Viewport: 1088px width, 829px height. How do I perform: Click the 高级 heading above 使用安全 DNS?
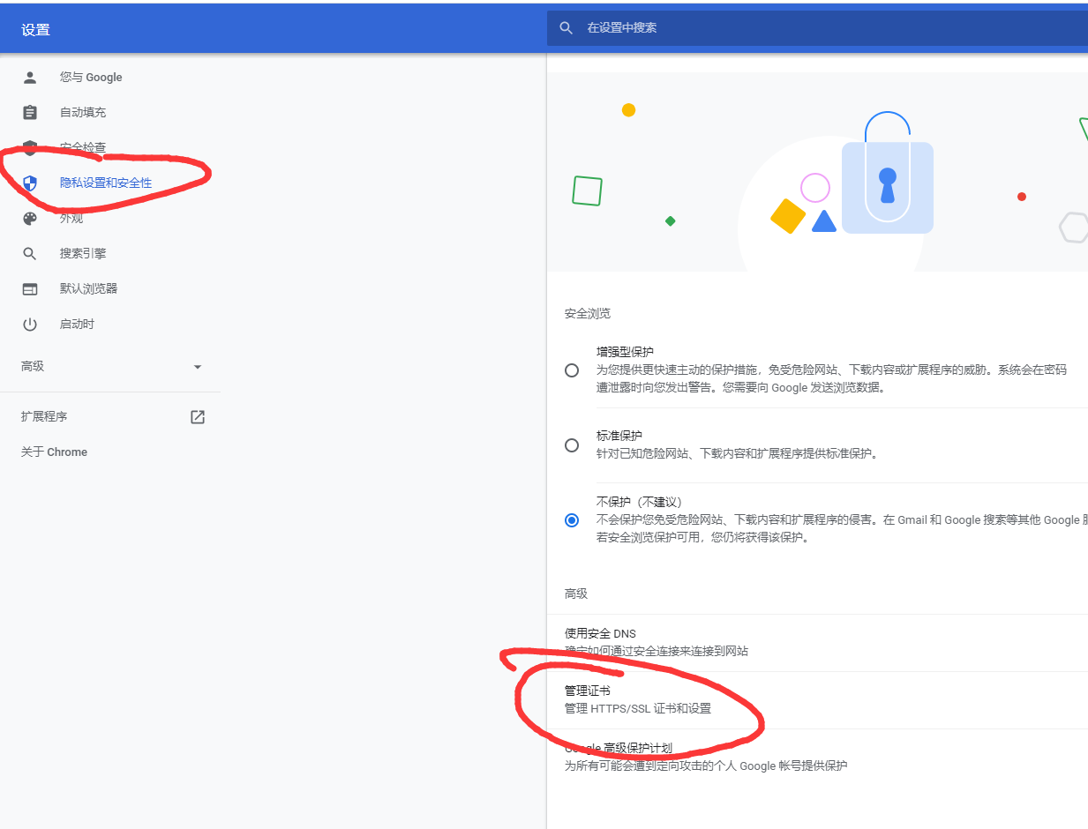click(x=576, y=594)
